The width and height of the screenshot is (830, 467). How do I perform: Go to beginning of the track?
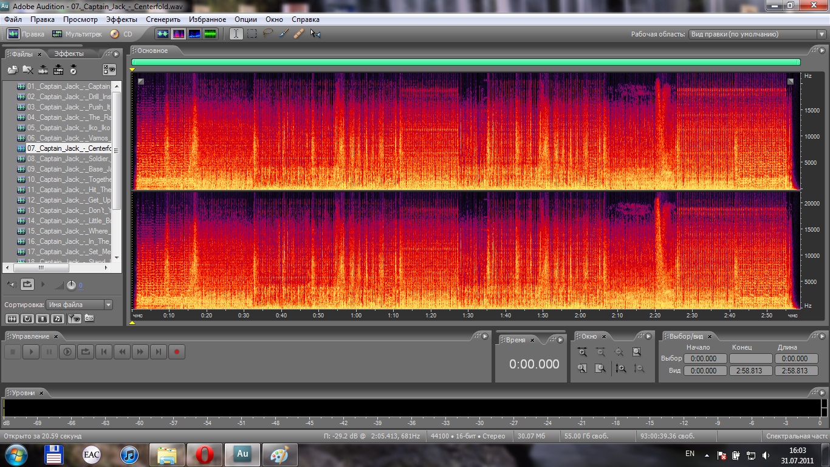[x=103, y=351]
